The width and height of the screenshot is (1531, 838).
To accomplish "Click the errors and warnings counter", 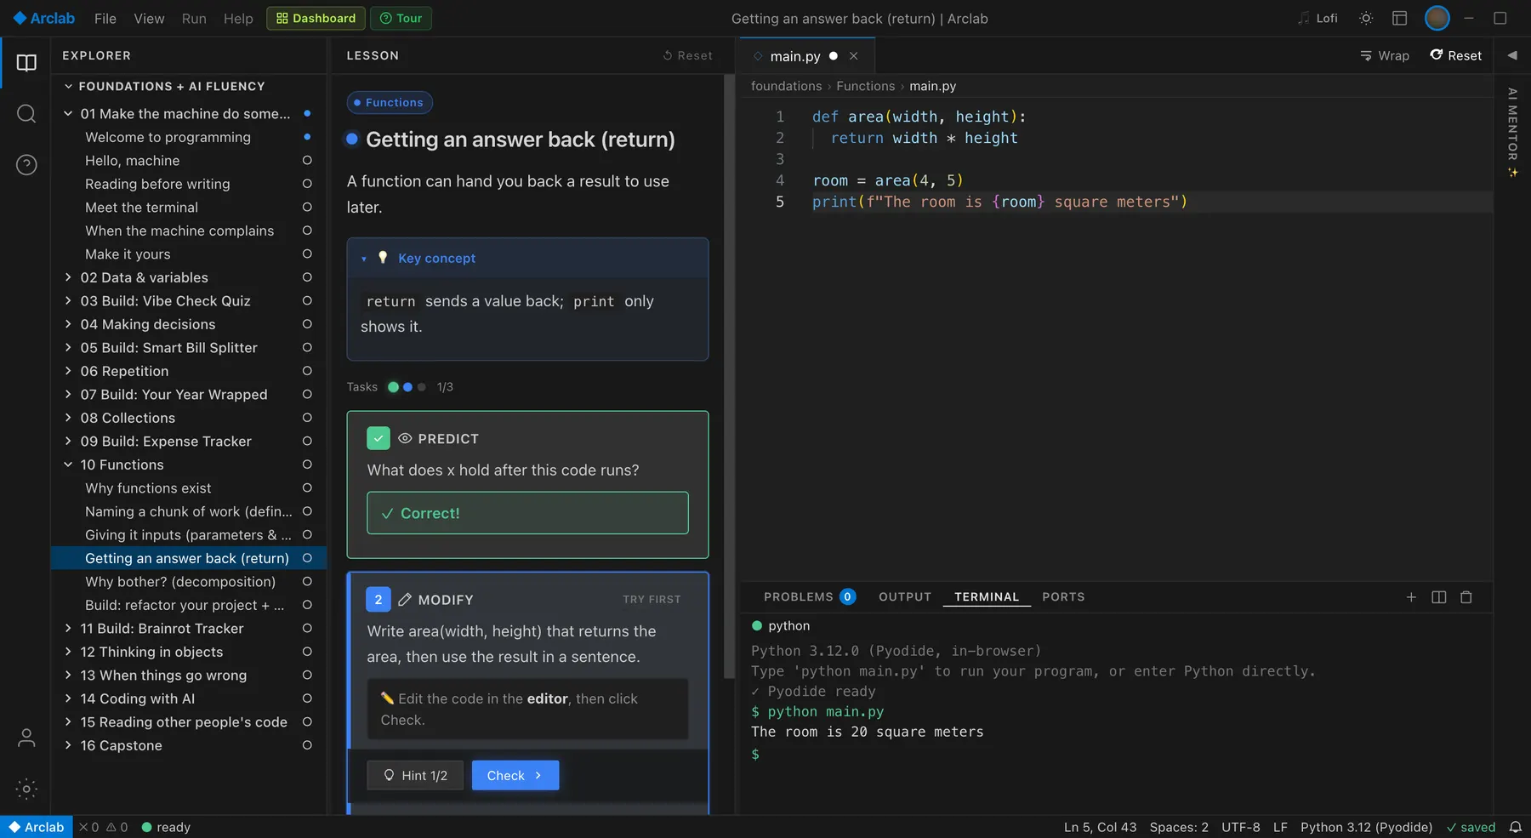I will [x=104, y=827].
